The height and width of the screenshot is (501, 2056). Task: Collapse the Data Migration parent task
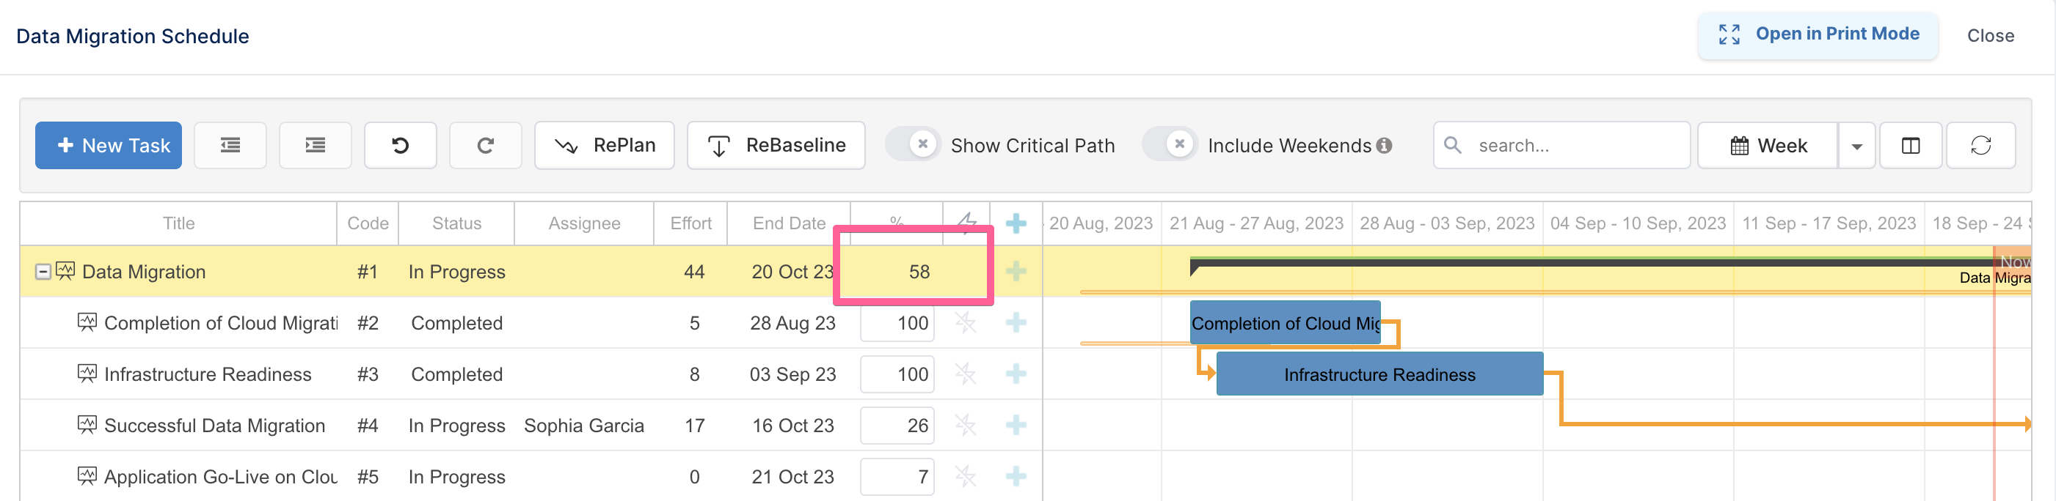pos(43,272)
